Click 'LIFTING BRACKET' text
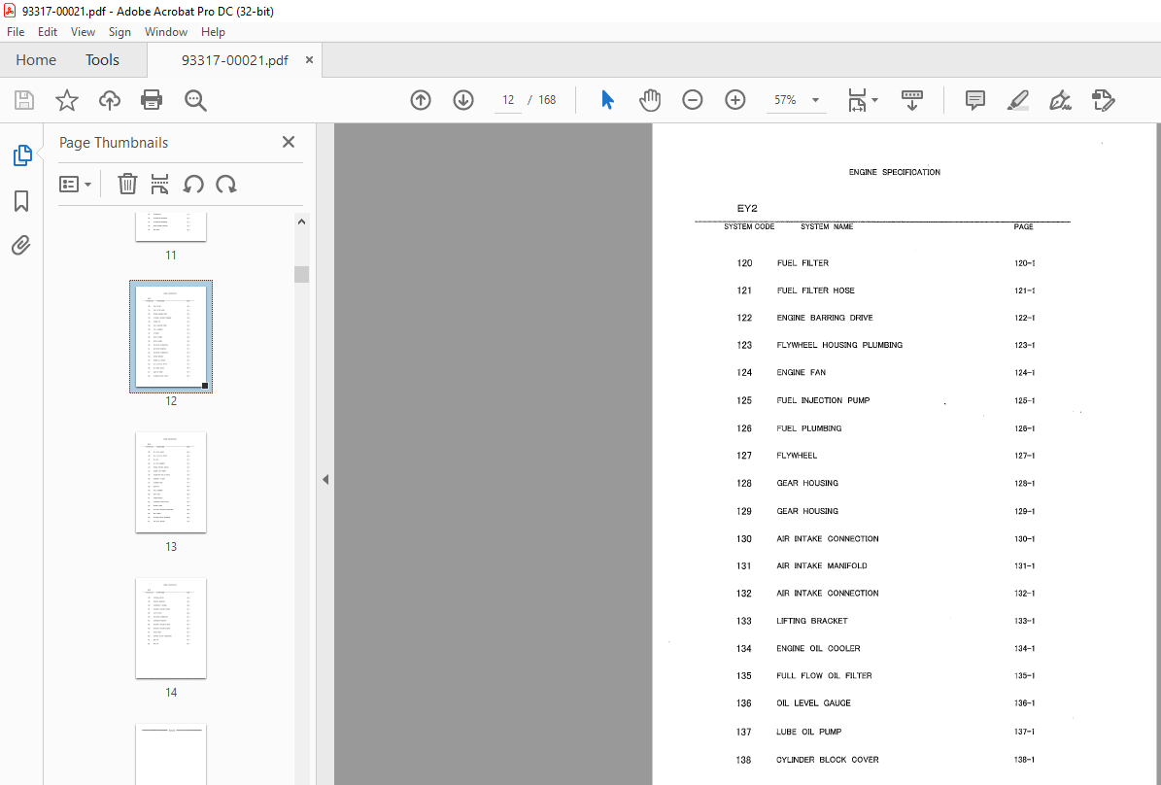 point(812,622)
